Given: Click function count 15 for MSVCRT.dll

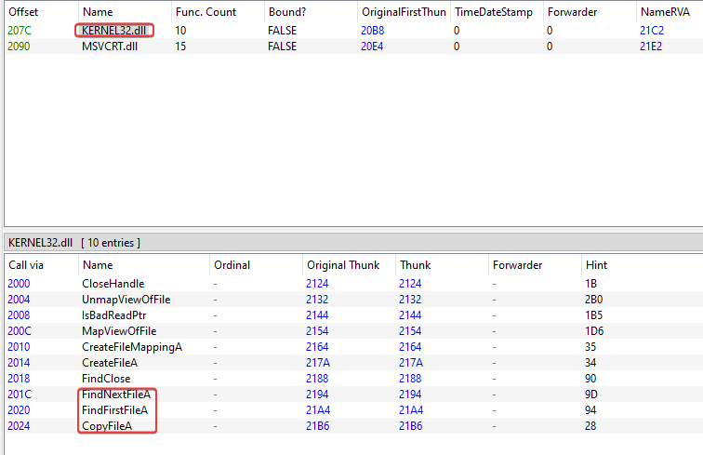Looking at the screenshot, I should [180, 47].
